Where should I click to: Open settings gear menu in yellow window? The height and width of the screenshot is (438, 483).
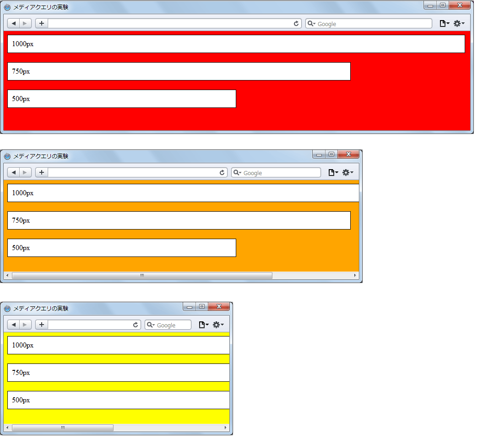[x=218, y=325]
